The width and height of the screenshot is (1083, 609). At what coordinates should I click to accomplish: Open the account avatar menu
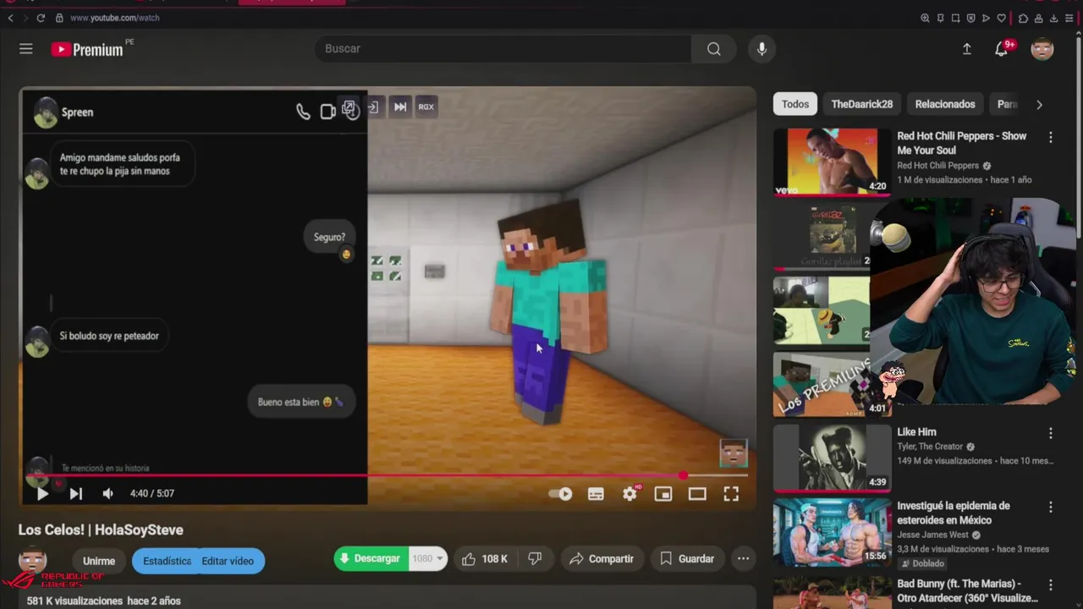tap(1042, 49)
